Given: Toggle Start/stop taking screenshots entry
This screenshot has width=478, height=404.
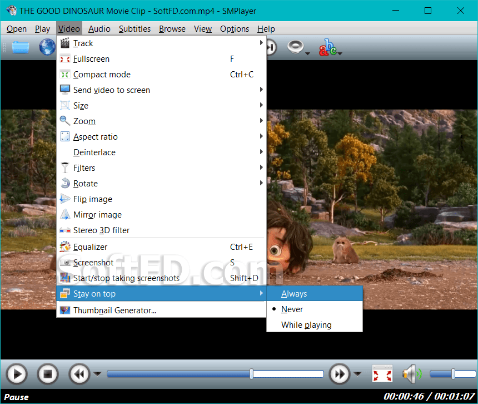Looking at the screenshot, I should coord(161,278).
